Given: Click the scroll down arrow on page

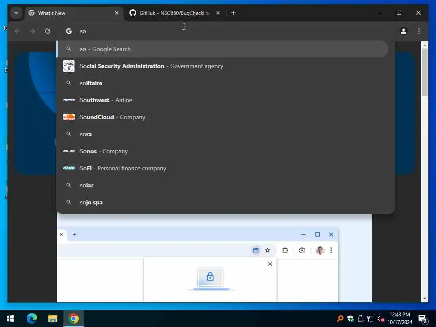Looking at the screenshot, I should (425, 298).
